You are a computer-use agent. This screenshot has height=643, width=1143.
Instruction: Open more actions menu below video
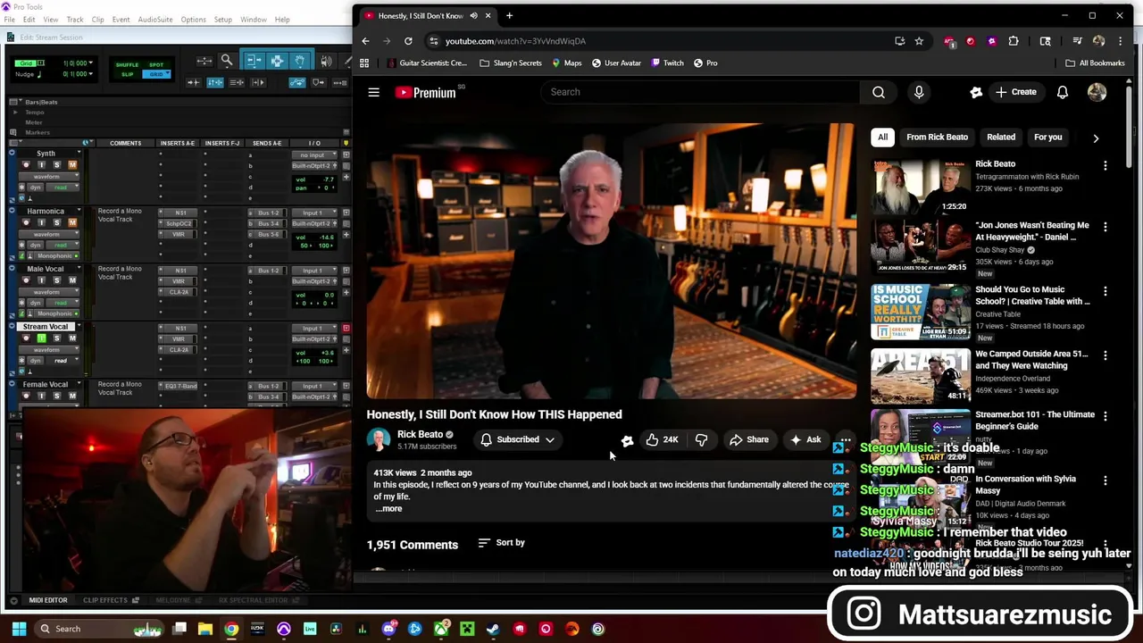coord(845,439)
